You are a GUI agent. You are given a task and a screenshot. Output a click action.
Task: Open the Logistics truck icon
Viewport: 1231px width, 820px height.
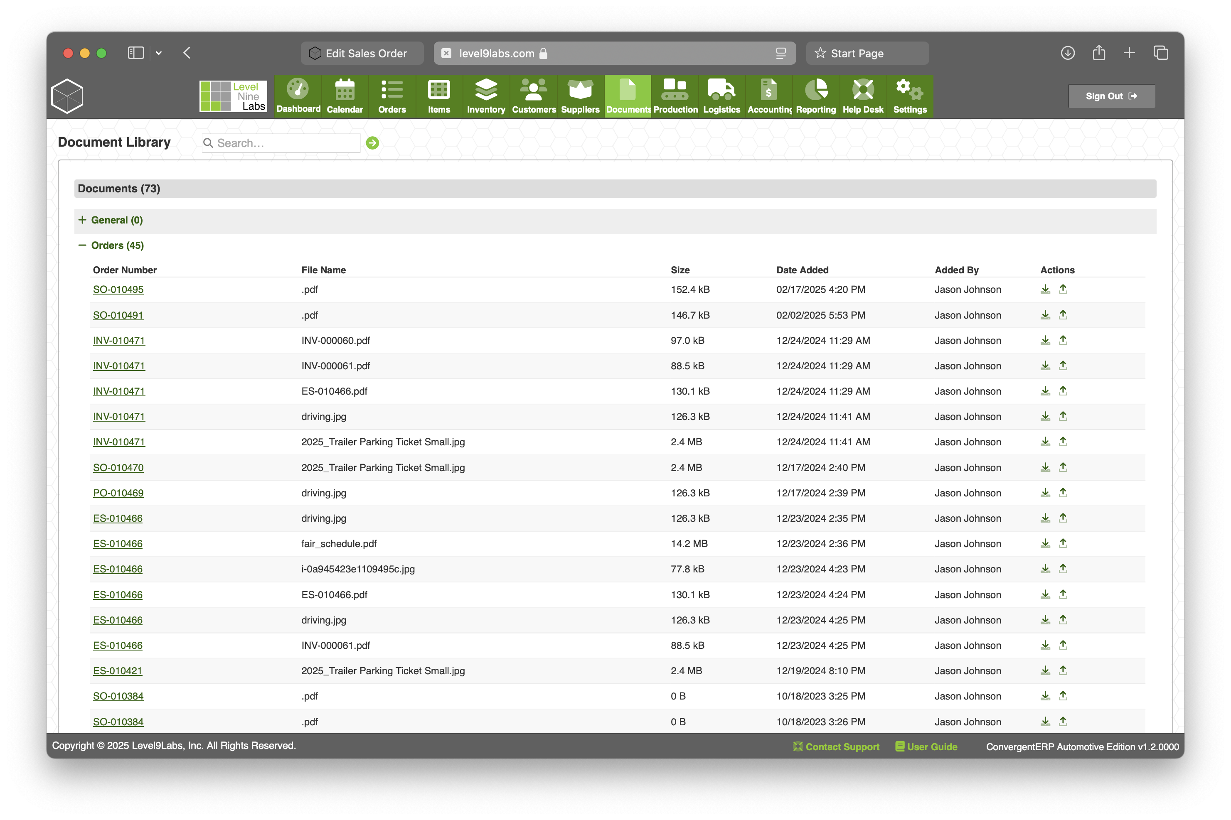click(721, 96)
